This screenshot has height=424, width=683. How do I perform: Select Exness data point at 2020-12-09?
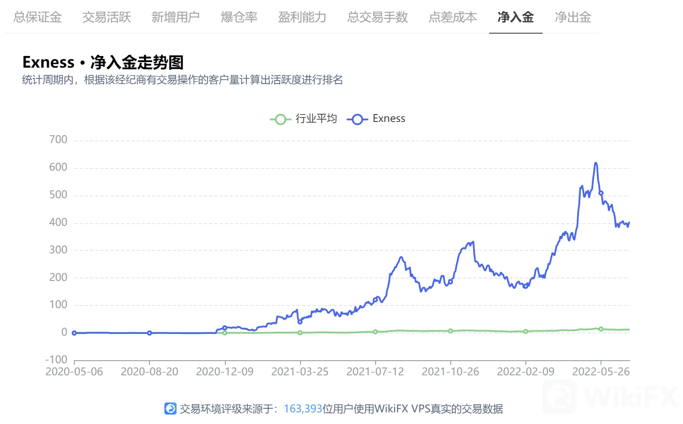click(x=225, y=328)
